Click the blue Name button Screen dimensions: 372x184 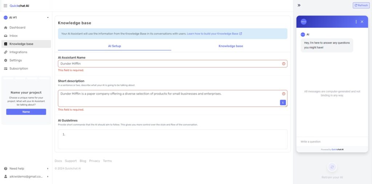[x=26, y=112]
